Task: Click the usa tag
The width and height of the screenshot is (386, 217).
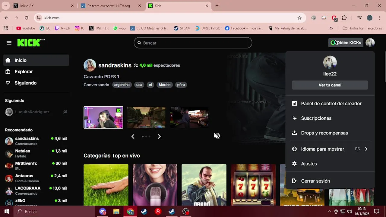Action: pyautogui.click(x=139, y=85)
